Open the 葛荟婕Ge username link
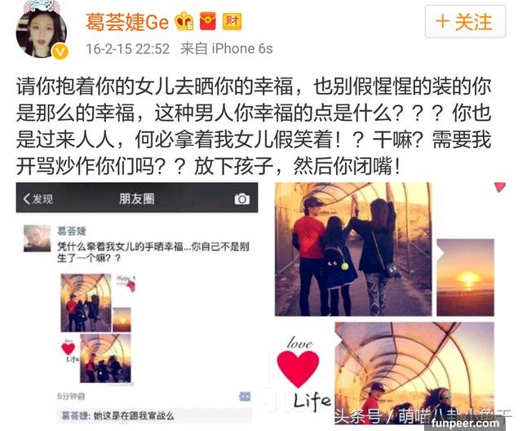Image resolution: width=522 pixels, height=431 pixels. [127, 22]
